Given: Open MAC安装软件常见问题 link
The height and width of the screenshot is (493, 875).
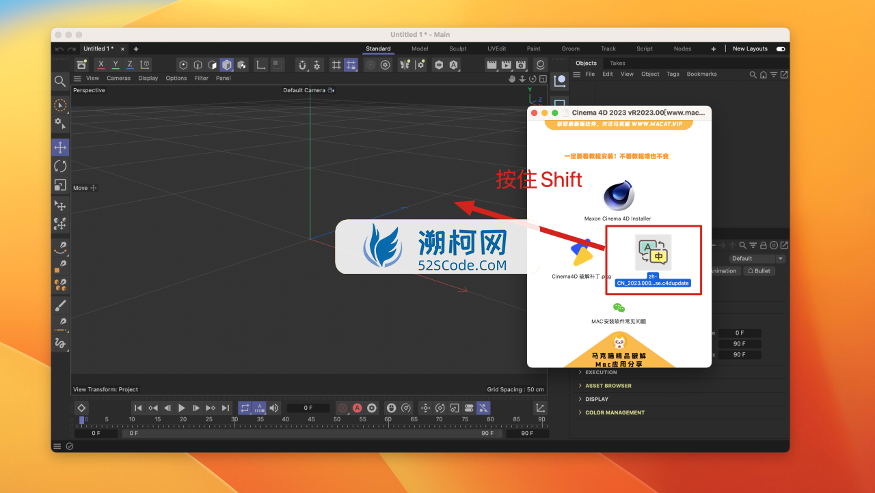Looking at the screenshot, I should [x=619, y=321].
